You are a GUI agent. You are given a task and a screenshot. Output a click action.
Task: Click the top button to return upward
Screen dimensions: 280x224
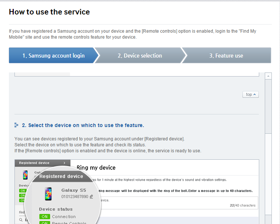pos(251,94)
